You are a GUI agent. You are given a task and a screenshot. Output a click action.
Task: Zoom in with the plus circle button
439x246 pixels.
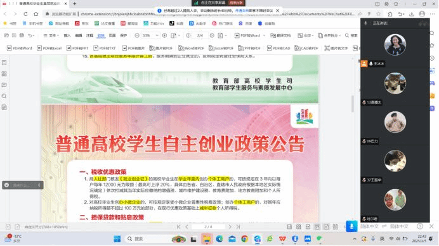(x=165, y=35)
